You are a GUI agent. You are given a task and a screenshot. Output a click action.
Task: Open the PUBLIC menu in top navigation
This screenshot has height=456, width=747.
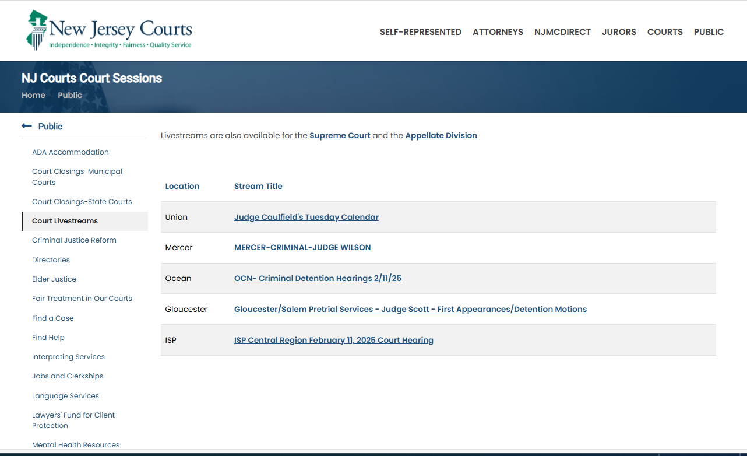(709, 32)
